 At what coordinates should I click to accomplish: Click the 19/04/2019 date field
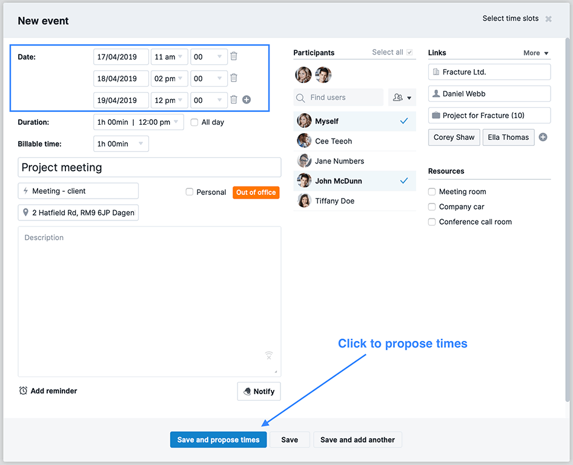coord(121,100)
